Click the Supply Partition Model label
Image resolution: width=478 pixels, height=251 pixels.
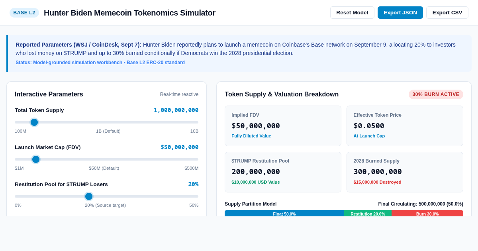(251, 204)
